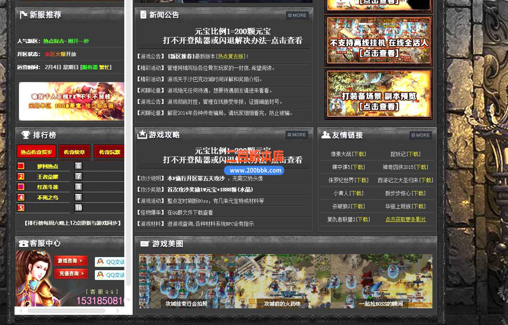Open the 小黄人[下载] friend link
Image resolution: width=508 pixels, height=325 pixels.
click(x=348, y=193)
